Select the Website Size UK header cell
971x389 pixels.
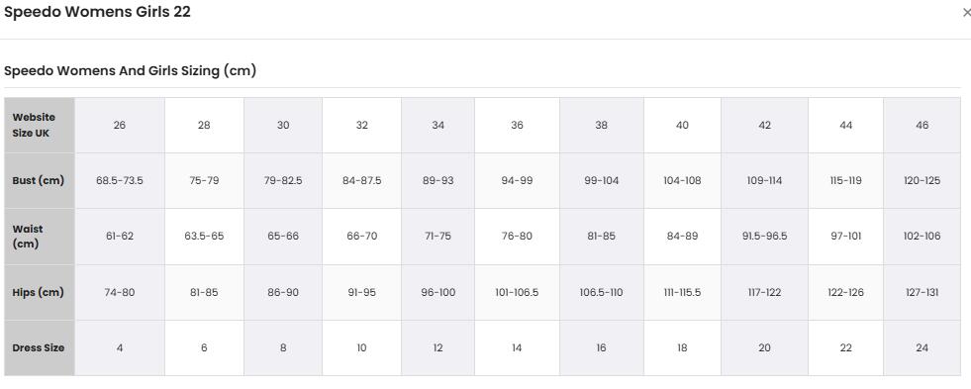pos(40,125)
